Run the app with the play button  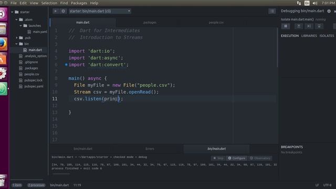(x=56, y=11)
